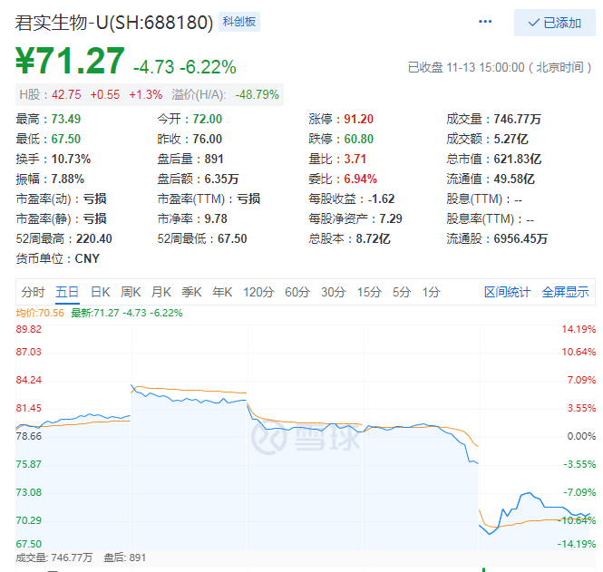Click the 盘后: 891 label below chart
The image size is (603, 572).
tap(125, 557)
